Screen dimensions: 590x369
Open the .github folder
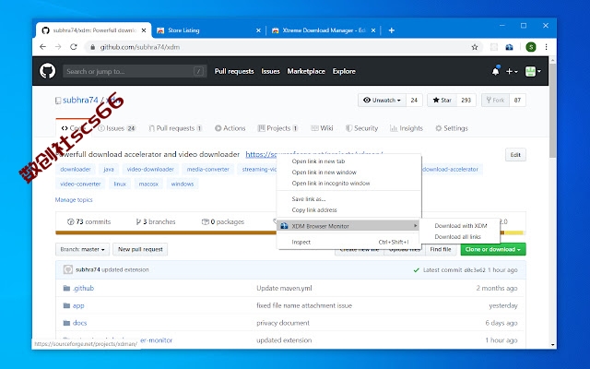click(84, 289)
